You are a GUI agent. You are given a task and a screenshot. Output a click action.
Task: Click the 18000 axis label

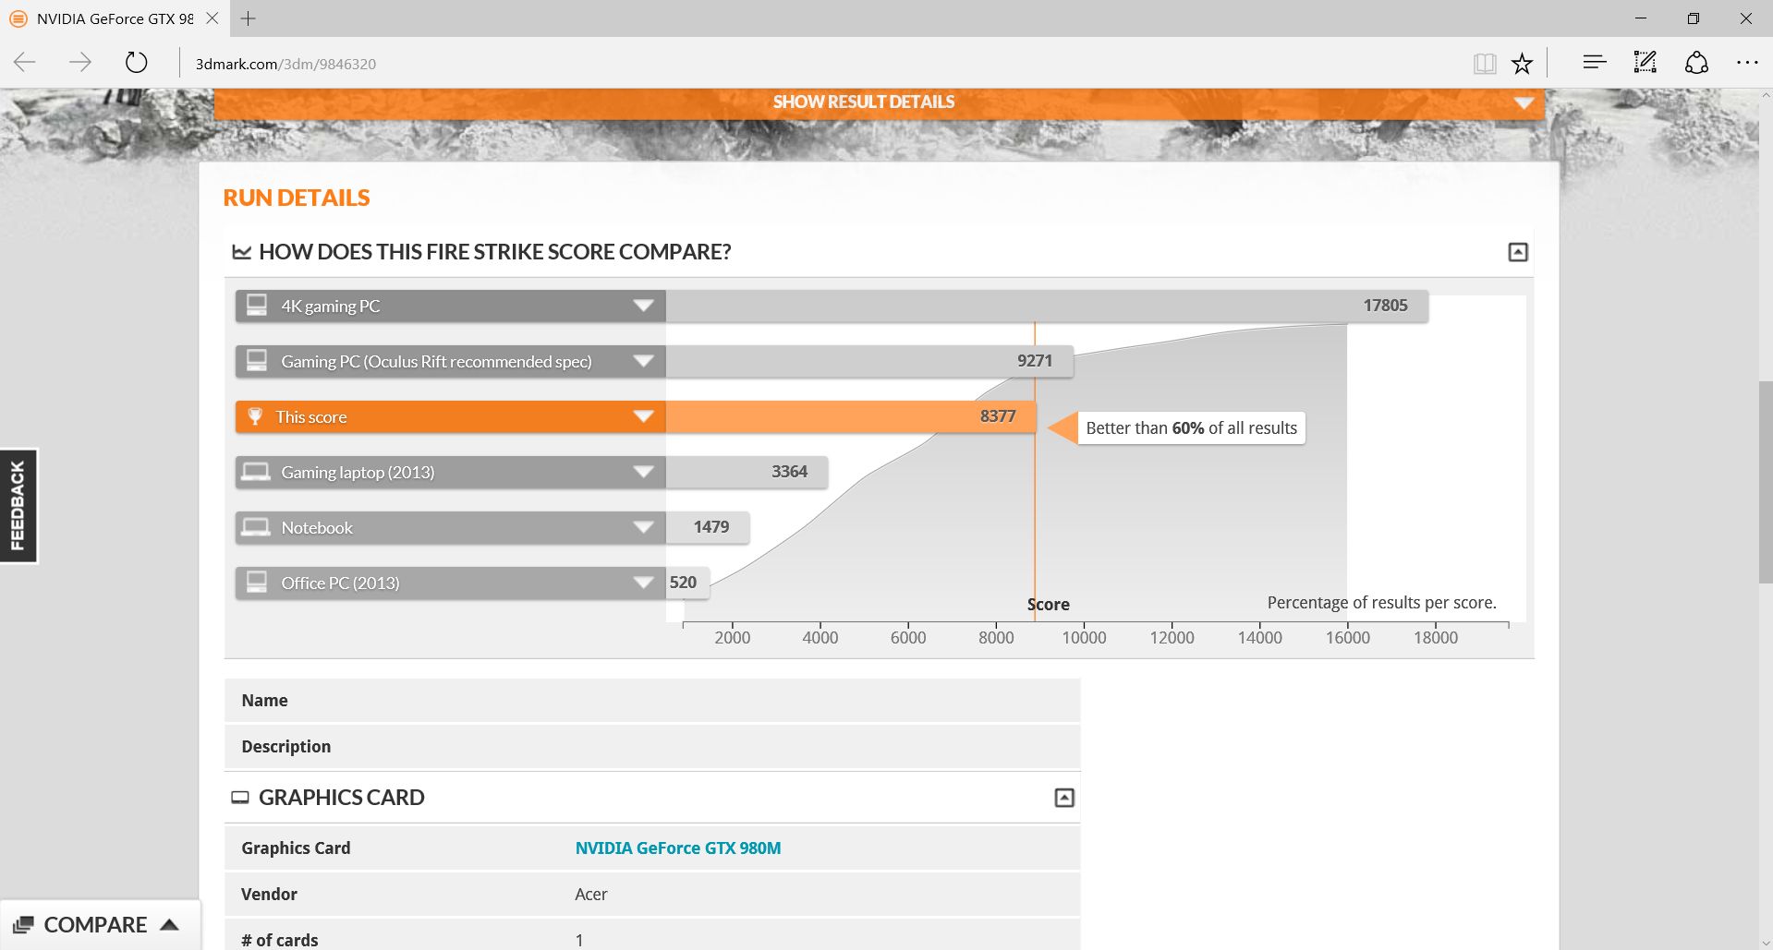1436,637
